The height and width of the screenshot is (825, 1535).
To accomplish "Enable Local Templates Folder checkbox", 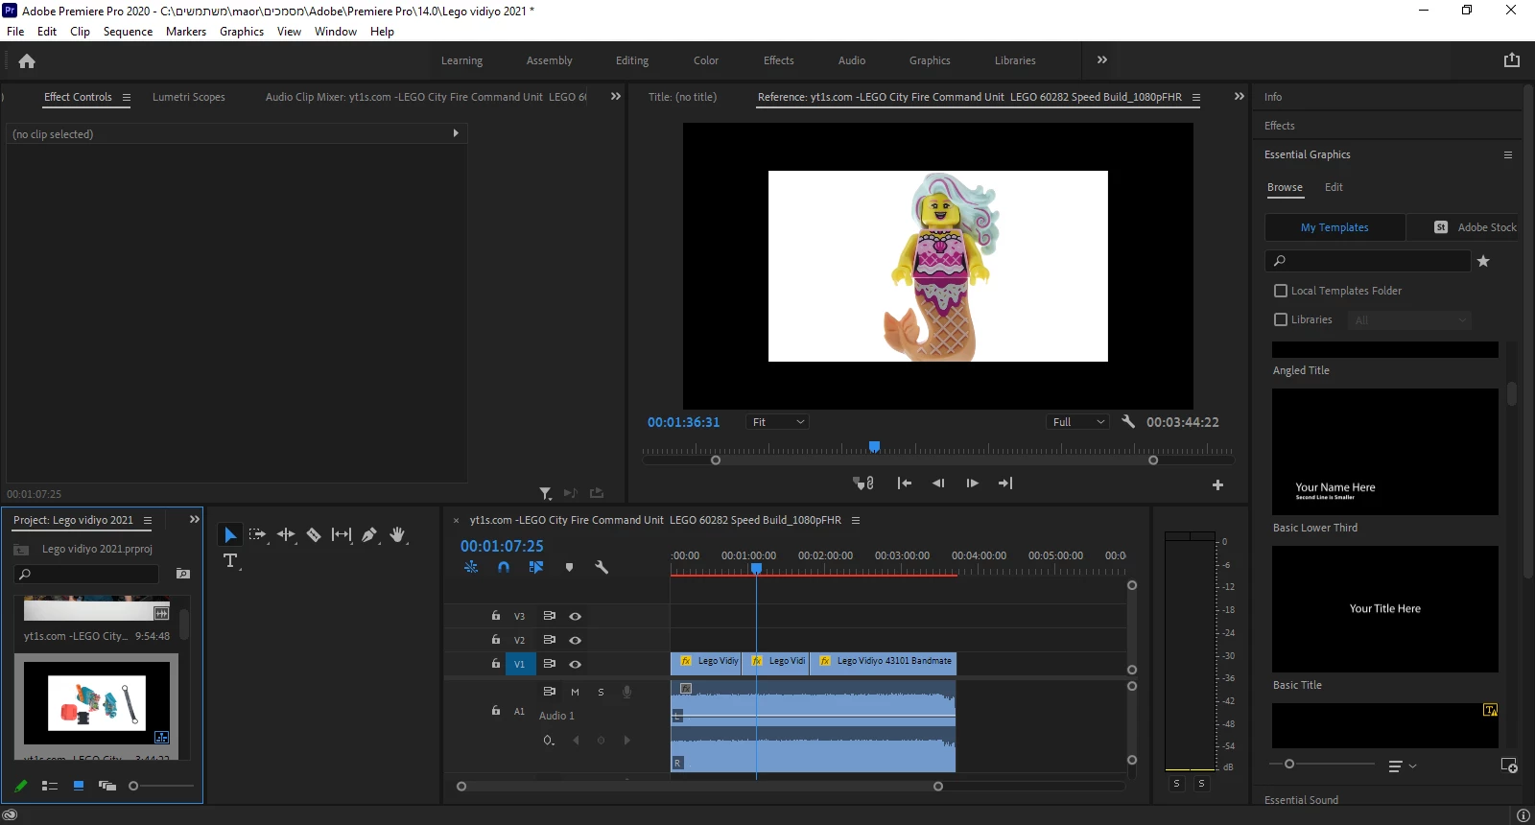I will click(x=1281, y=291).
